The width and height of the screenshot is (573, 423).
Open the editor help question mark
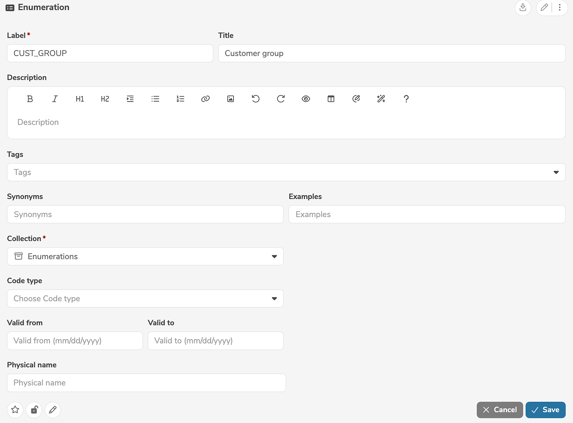[x=406, y=99]
